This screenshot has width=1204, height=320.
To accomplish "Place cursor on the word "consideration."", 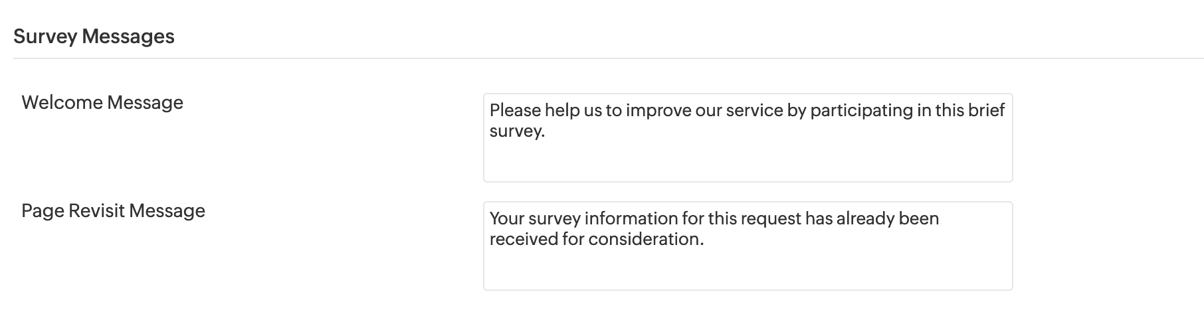I will [x=645, y=240].
